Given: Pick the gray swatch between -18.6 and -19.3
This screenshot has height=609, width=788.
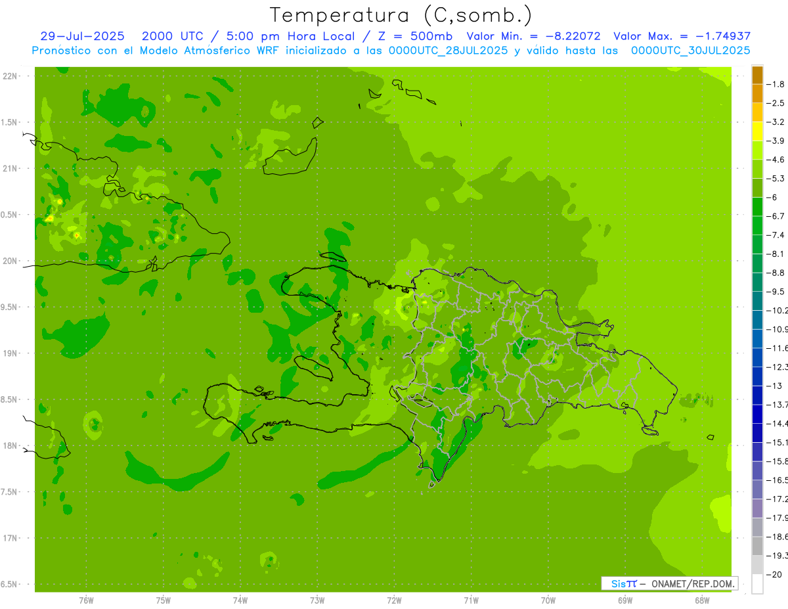Looking at the screenshot, I should click(757, 546).
